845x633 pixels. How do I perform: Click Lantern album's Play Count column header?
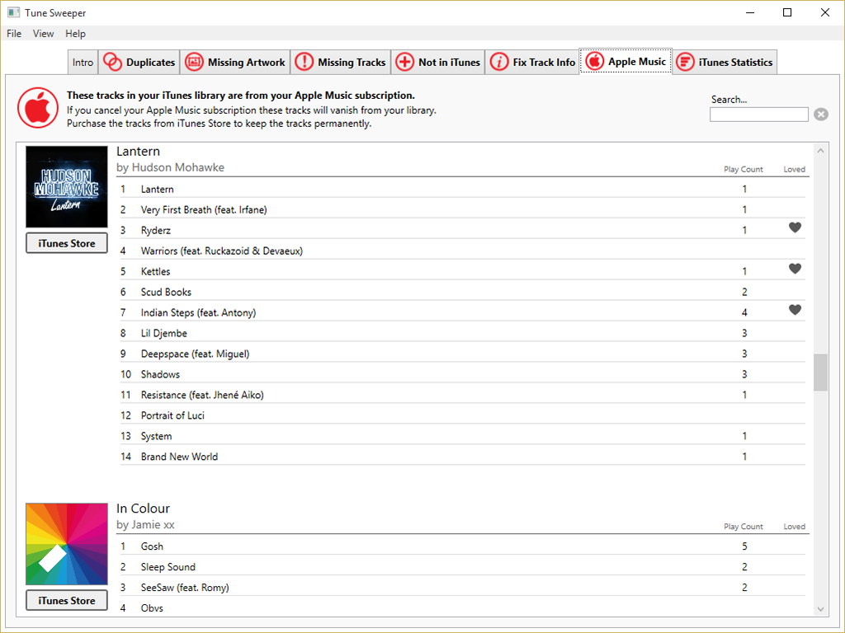[744, 169]
